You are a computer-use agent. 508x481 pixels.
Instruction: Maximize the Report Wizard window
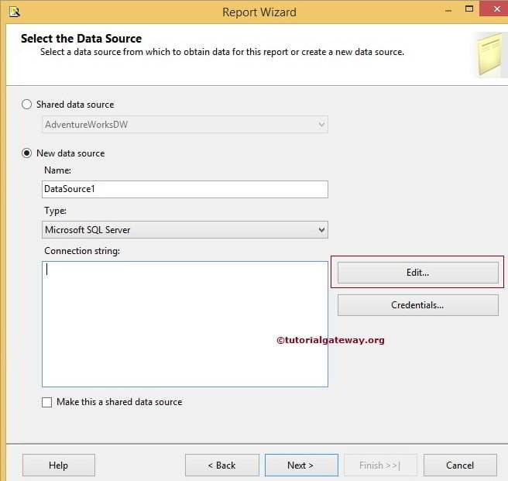point(469,9)
